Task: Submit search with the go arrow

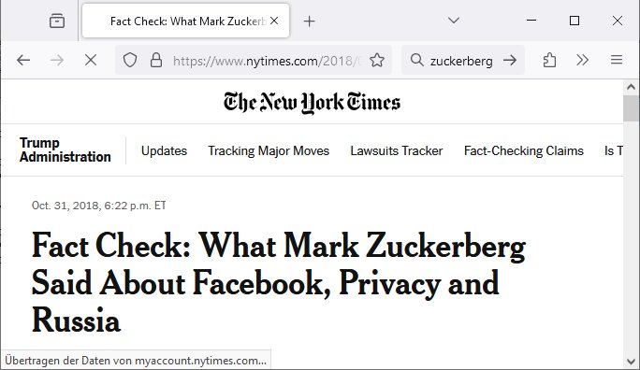Action: 510,61
